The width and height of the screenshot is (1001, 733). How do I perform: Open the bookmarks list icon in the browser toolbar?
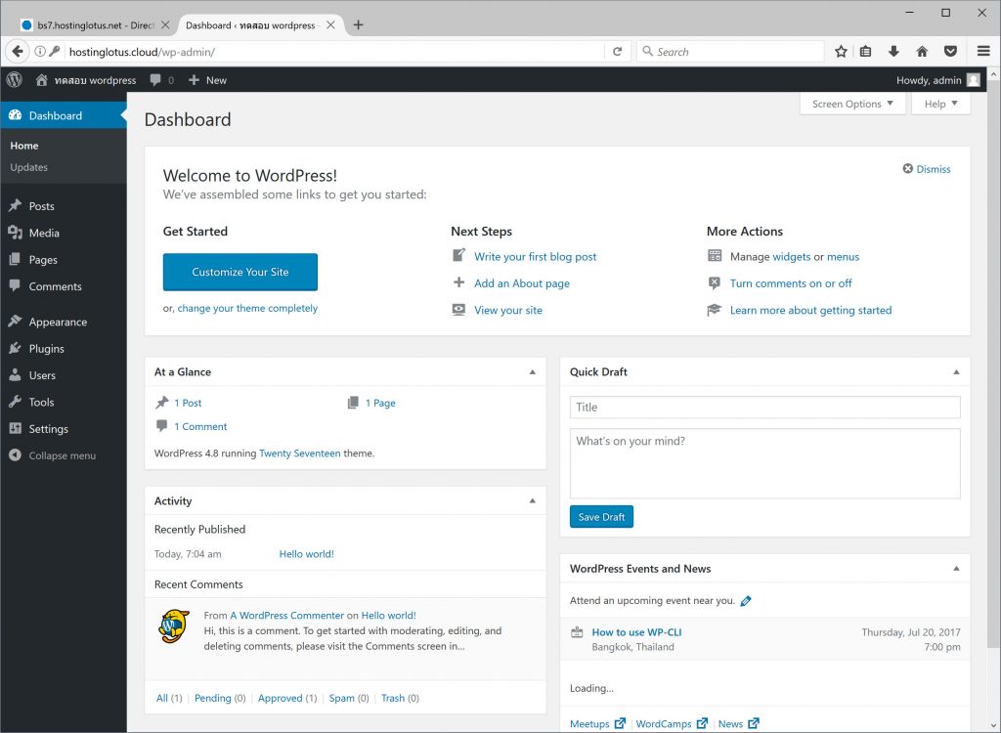coord(866,52)
